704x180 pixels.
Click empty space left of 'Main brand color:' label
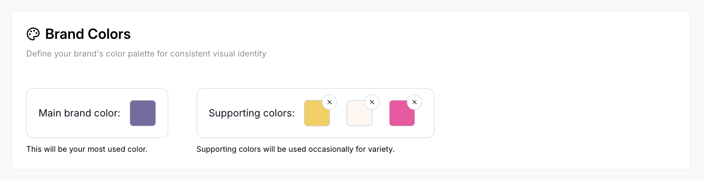tap(32, 113)
